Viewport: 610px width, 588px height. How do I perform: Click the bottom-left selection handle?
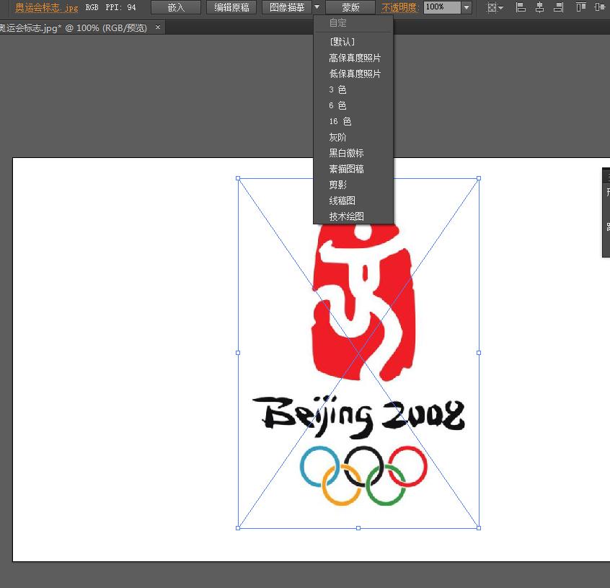pos(238,528)
